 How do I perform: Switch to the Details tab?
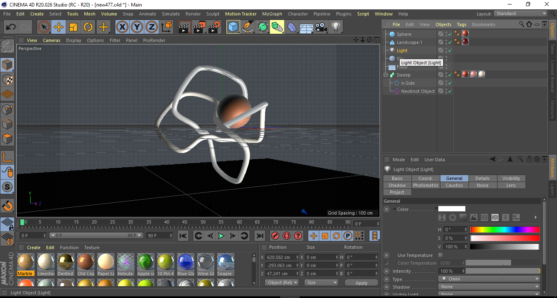(x=482, y=178)
